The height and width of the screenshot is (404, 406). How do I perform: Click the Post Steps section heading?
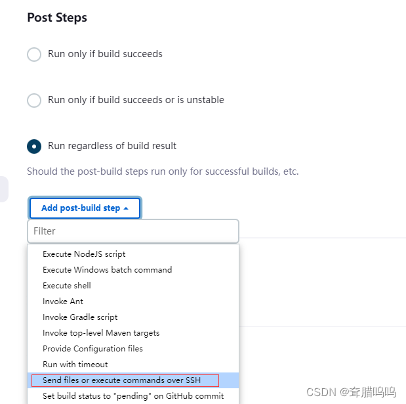pos(57,18)
